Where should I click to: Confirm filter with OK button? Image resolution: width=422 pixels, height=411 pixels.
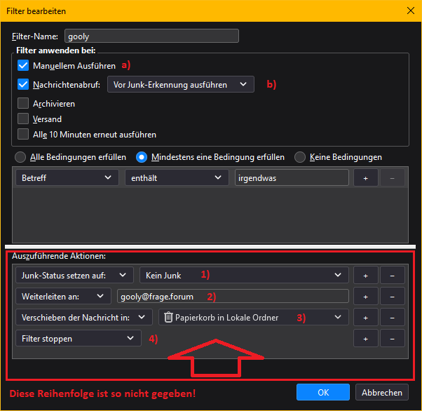(x=323, y=393)
